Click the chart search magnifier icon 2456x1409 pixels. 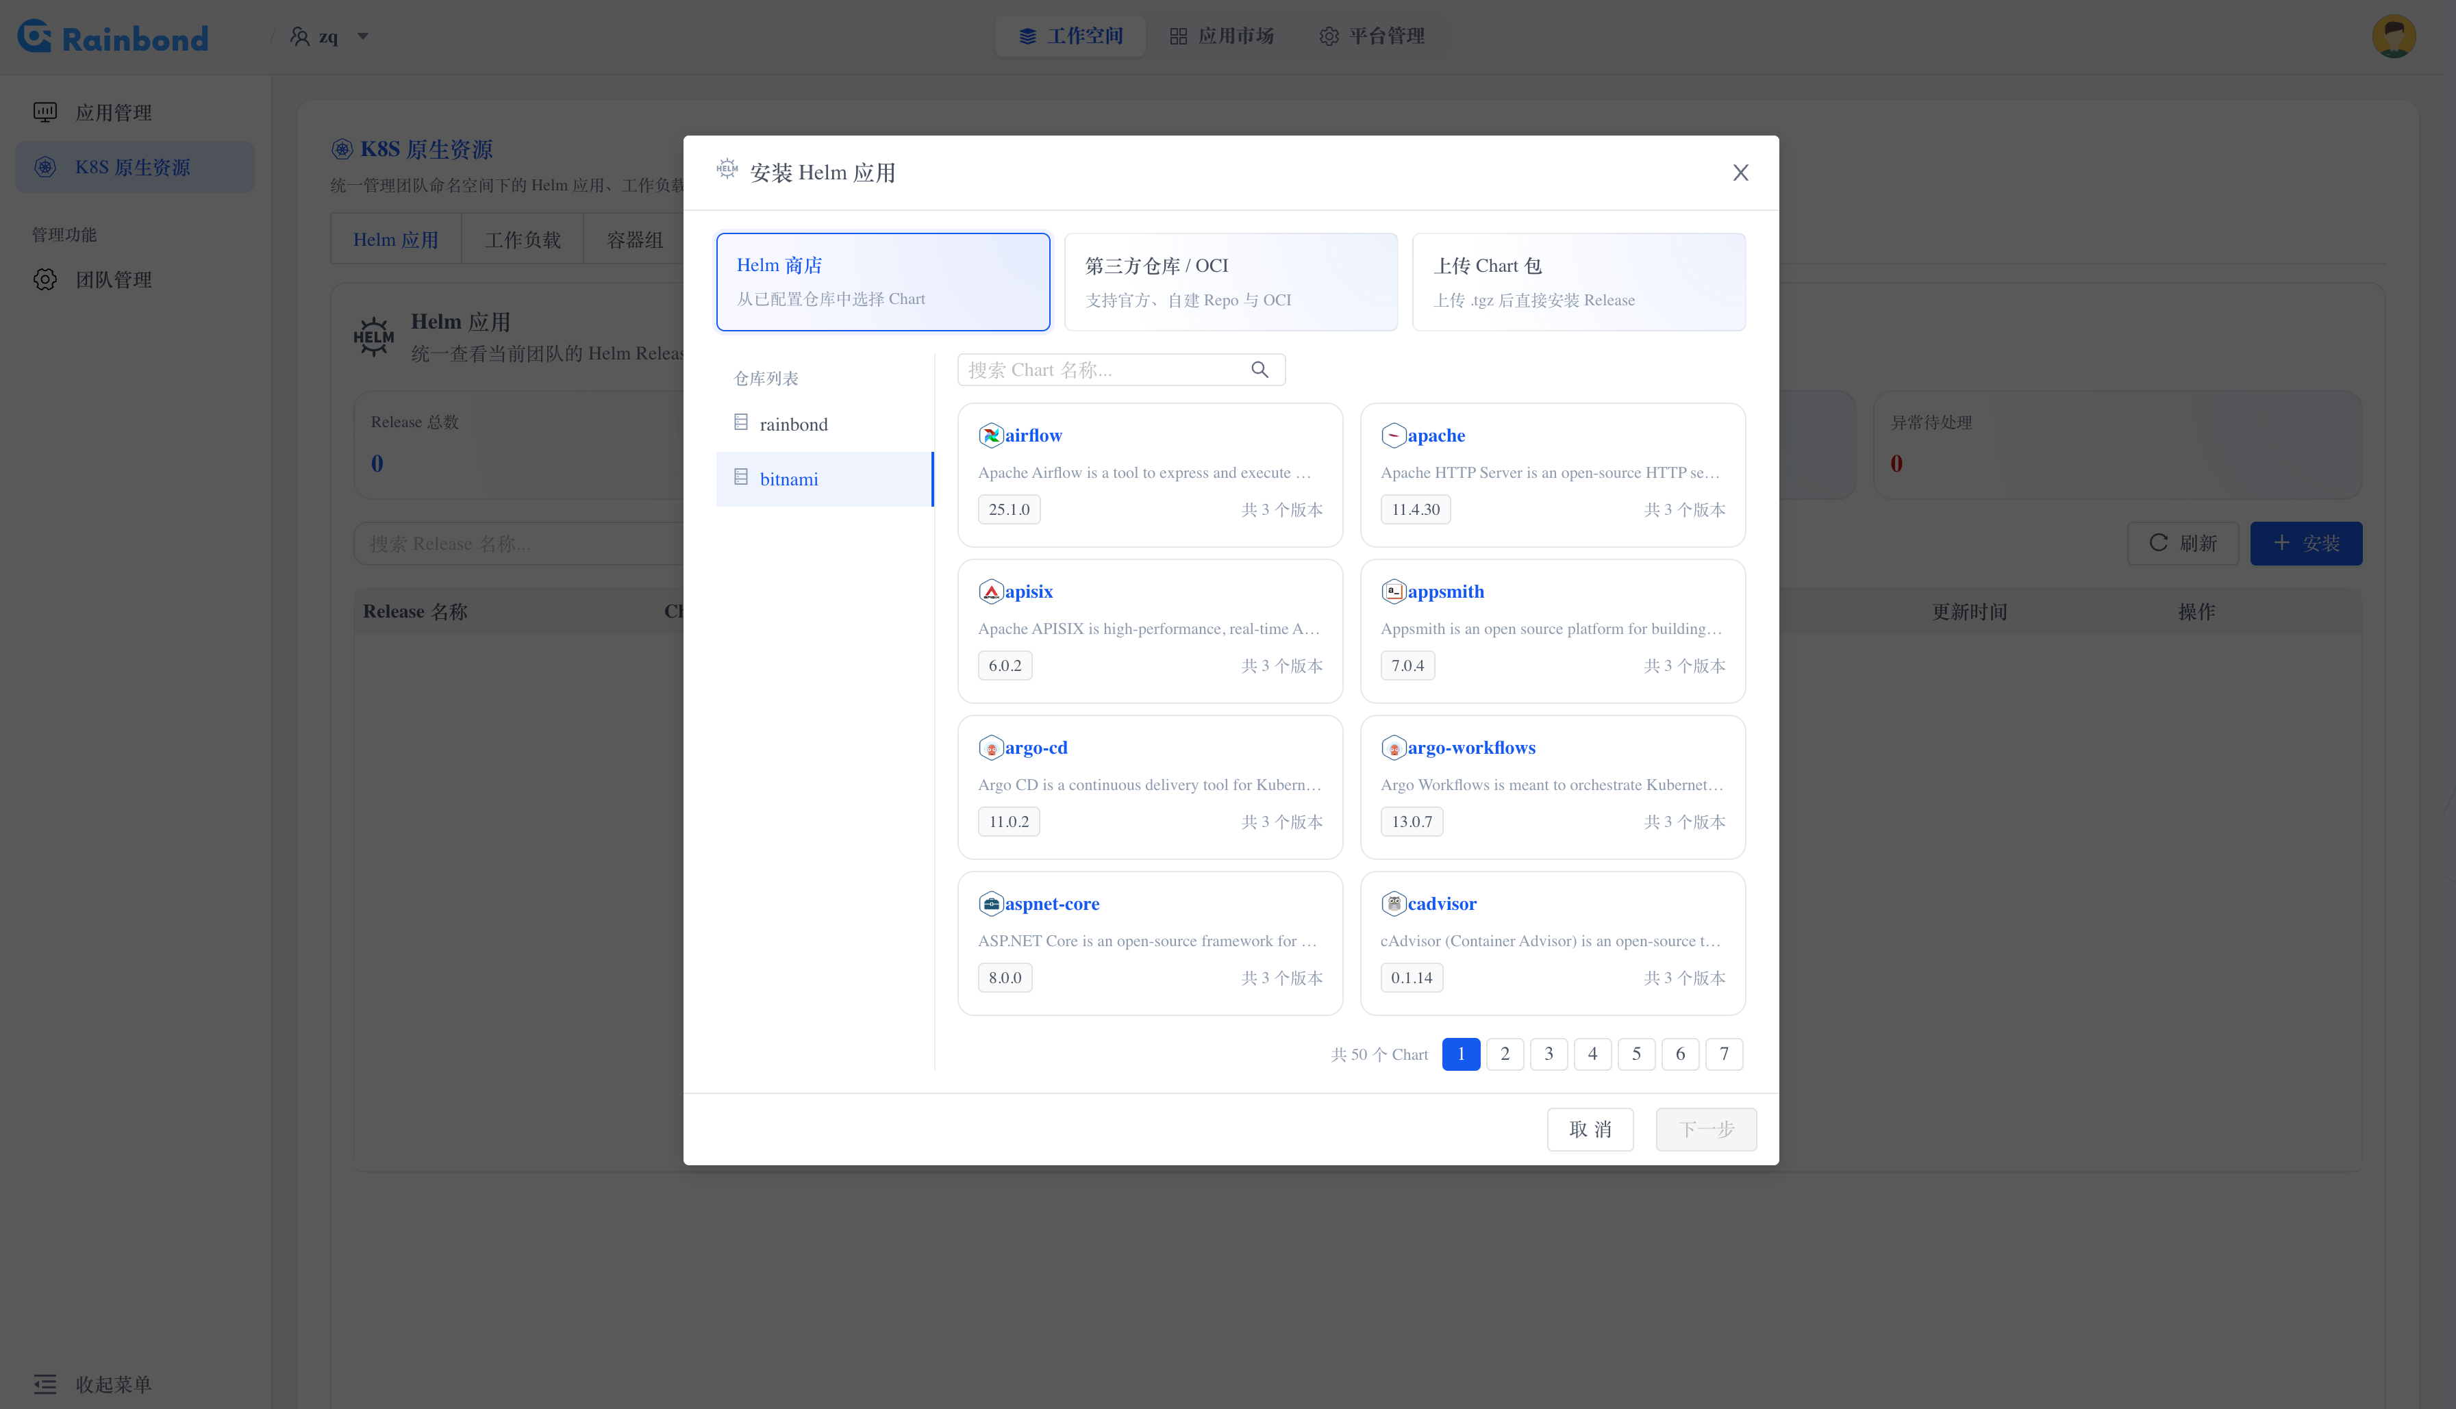click(x=1260, y=370)
